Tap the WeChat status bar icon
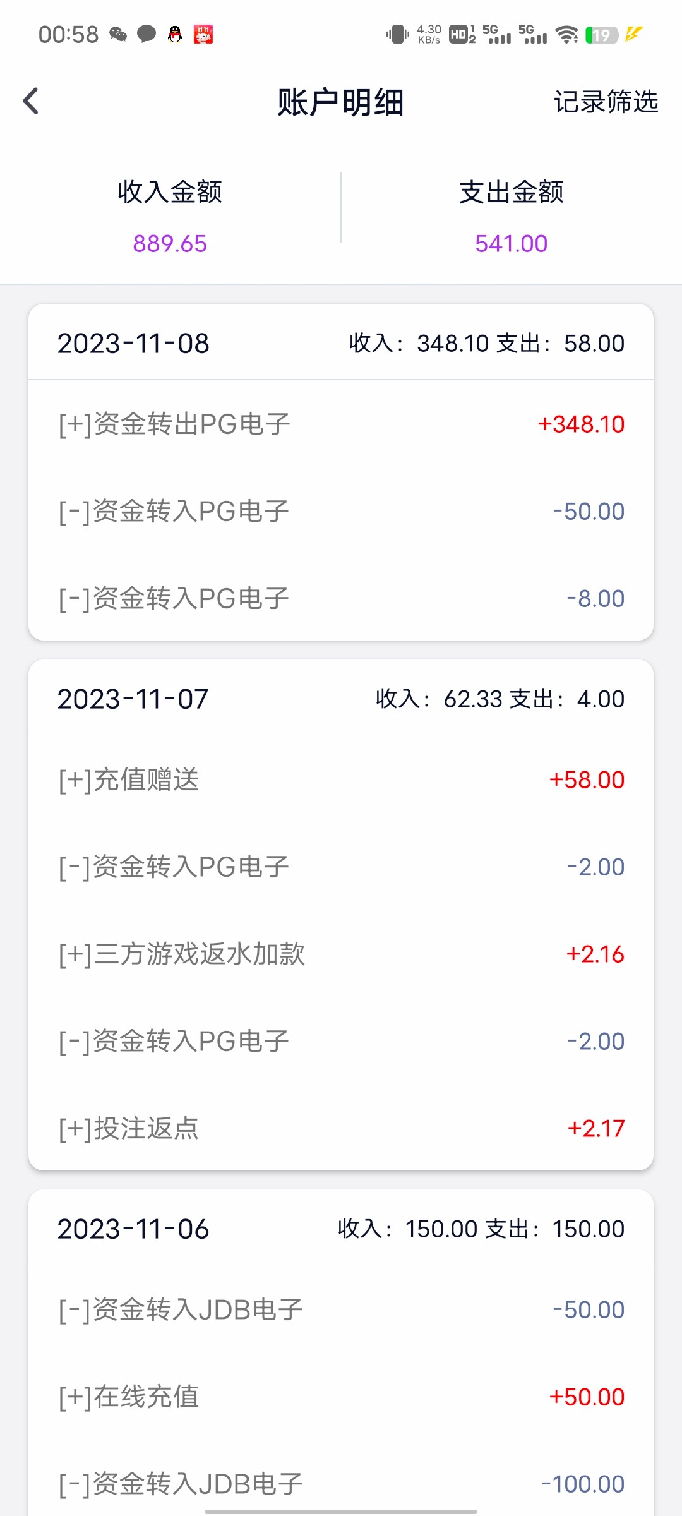Image resolution: width=682 pixels, height=1516 pixels. pyautogui.click(x=118, y=34)
